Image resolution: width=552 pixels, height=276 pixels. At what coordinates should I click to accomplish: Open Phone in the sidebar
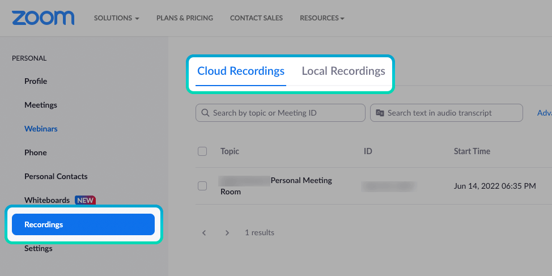(36, 153)
